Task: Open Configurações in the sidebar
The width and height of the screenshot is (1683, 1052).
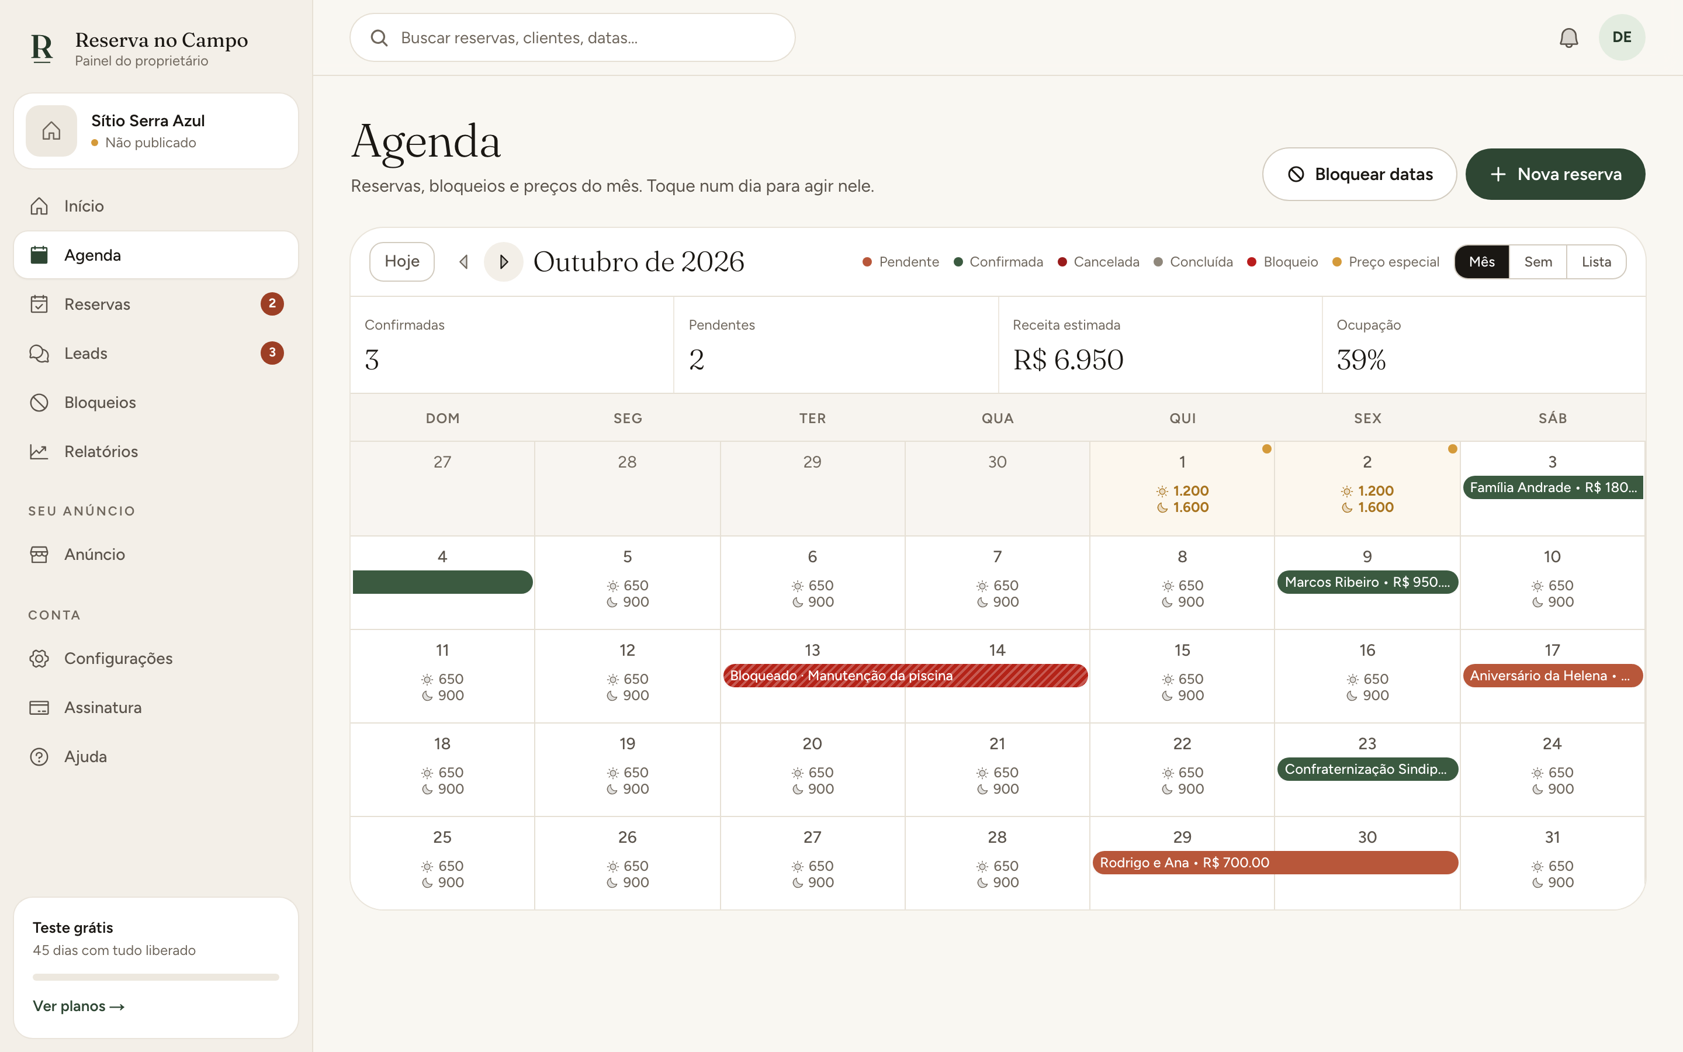Action: point(156,658)
